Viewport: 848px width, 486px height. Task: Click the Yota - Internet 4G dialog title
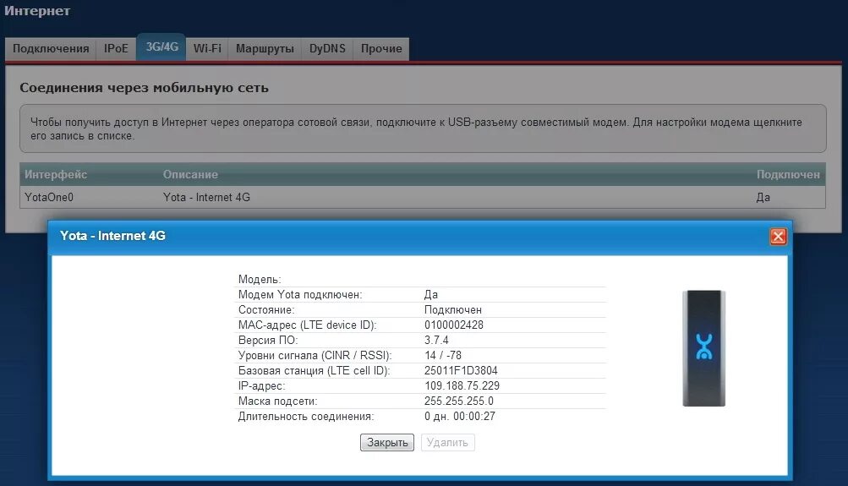pos(112,236)
